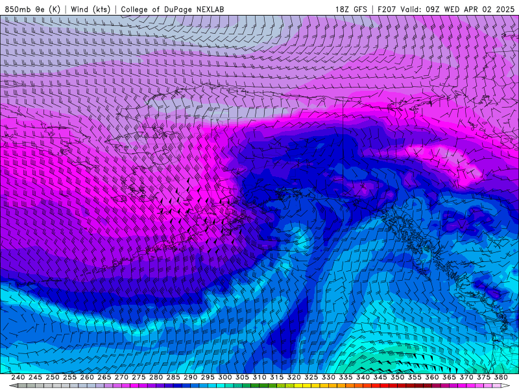Click the 'College of DuPage NEXLAB' label

coord(173,9)
